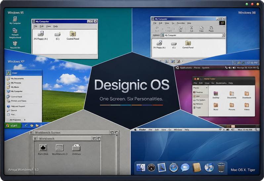Launch Safari compass in Mac dock

click(x=174, y=167)
